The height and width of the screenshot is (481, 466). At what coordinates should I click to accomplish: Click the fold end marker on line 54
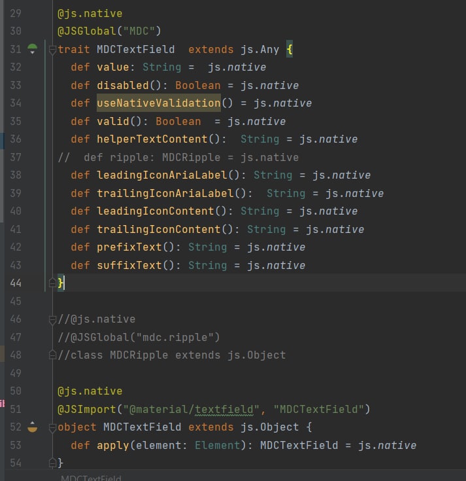(52, 463)
